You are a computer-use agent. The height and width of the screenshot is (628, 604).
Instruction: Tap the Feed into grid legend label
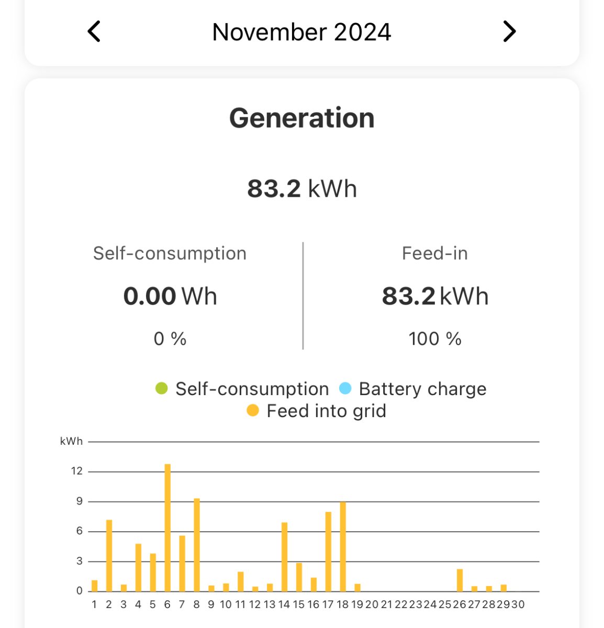(326, 411)
